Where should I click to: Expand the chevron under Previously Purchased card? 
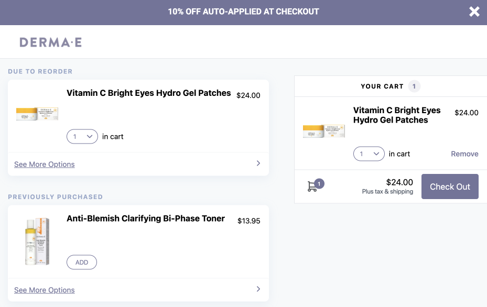(x=258, y=289)
